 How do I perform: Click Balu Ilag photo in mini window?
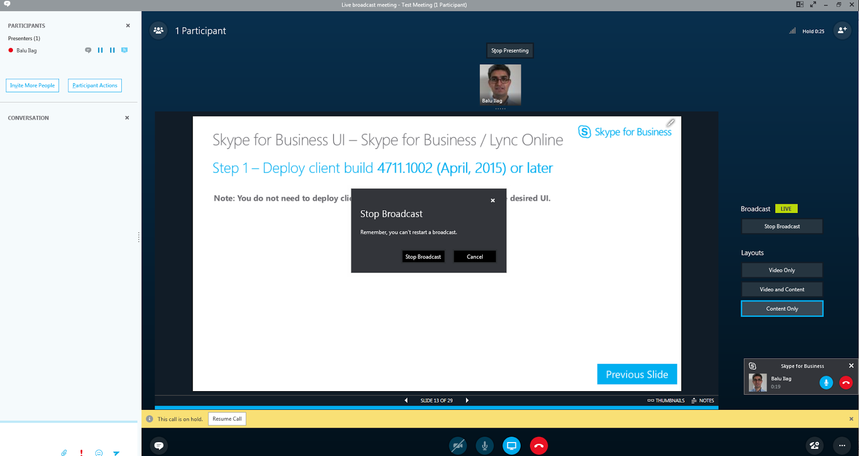pos(758,383)
